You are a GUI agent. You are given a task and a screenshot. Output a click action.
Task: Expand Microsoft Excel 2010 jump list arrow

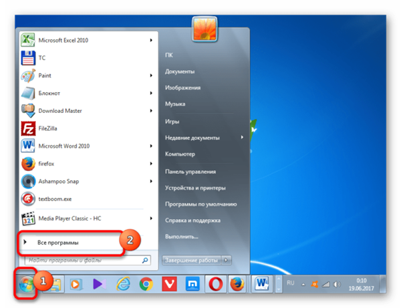(151, 40)
